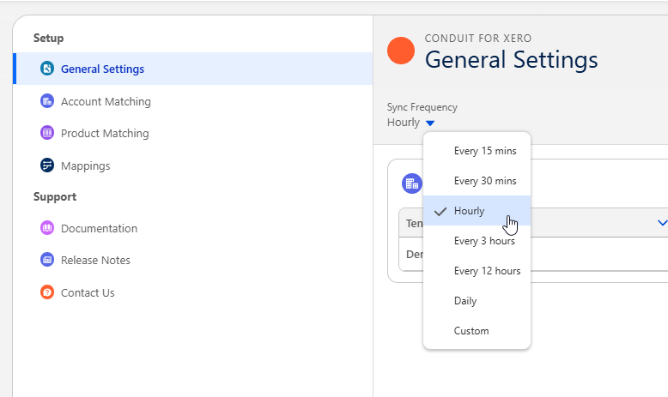Open Product Matching label
Image resolution: width=668 pixels, height=397 pixels.
[105, 134]
